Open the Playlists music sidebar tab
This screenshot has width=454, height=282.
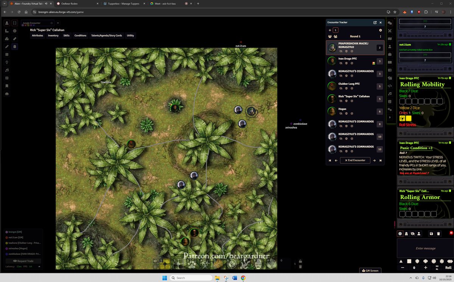390,93
